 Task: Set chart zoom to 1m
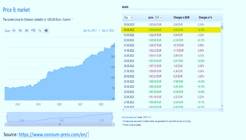pos(14,31)
